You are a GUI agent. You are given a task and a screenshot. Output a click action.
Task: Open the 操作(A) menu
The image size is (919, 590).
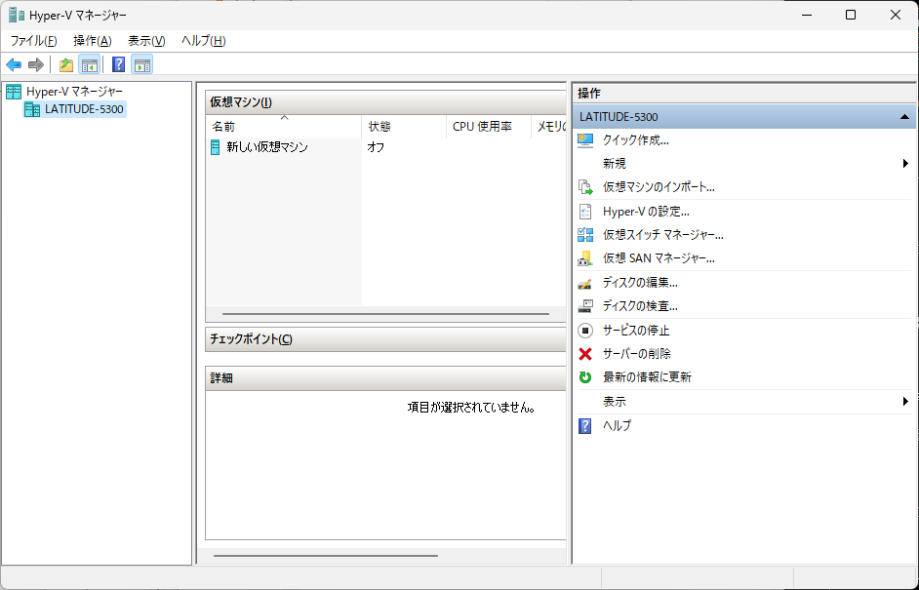coord(93,41)
